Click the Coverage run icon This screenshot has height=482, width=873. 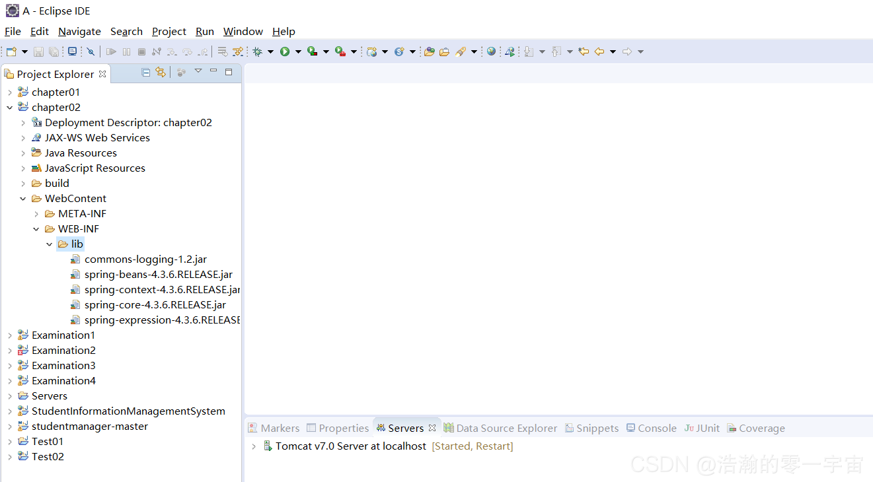click(x=313, y=52)
